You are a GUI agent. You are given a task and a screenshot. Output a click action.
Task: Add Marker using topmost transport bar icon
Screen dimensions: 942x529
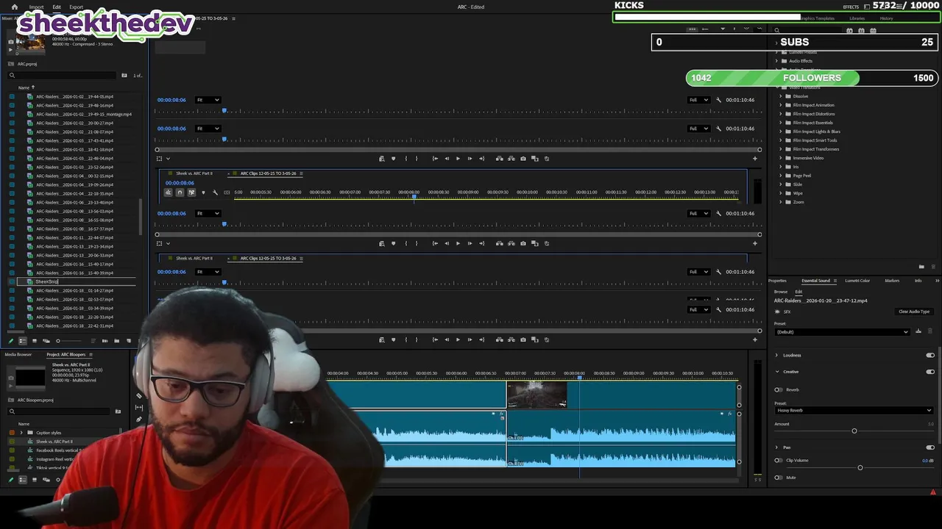coord(393,159)
